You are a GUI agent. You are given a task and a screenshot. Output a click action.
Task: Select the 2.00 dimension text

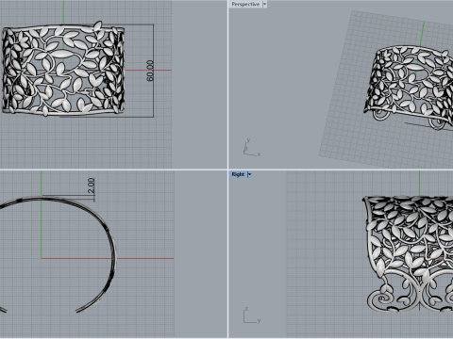point(91,186)
